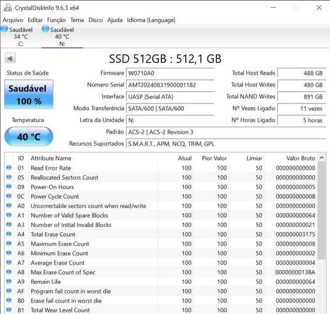
Task: Open the Disco menu
Action: pyautogui.click(x=95, y=20)
